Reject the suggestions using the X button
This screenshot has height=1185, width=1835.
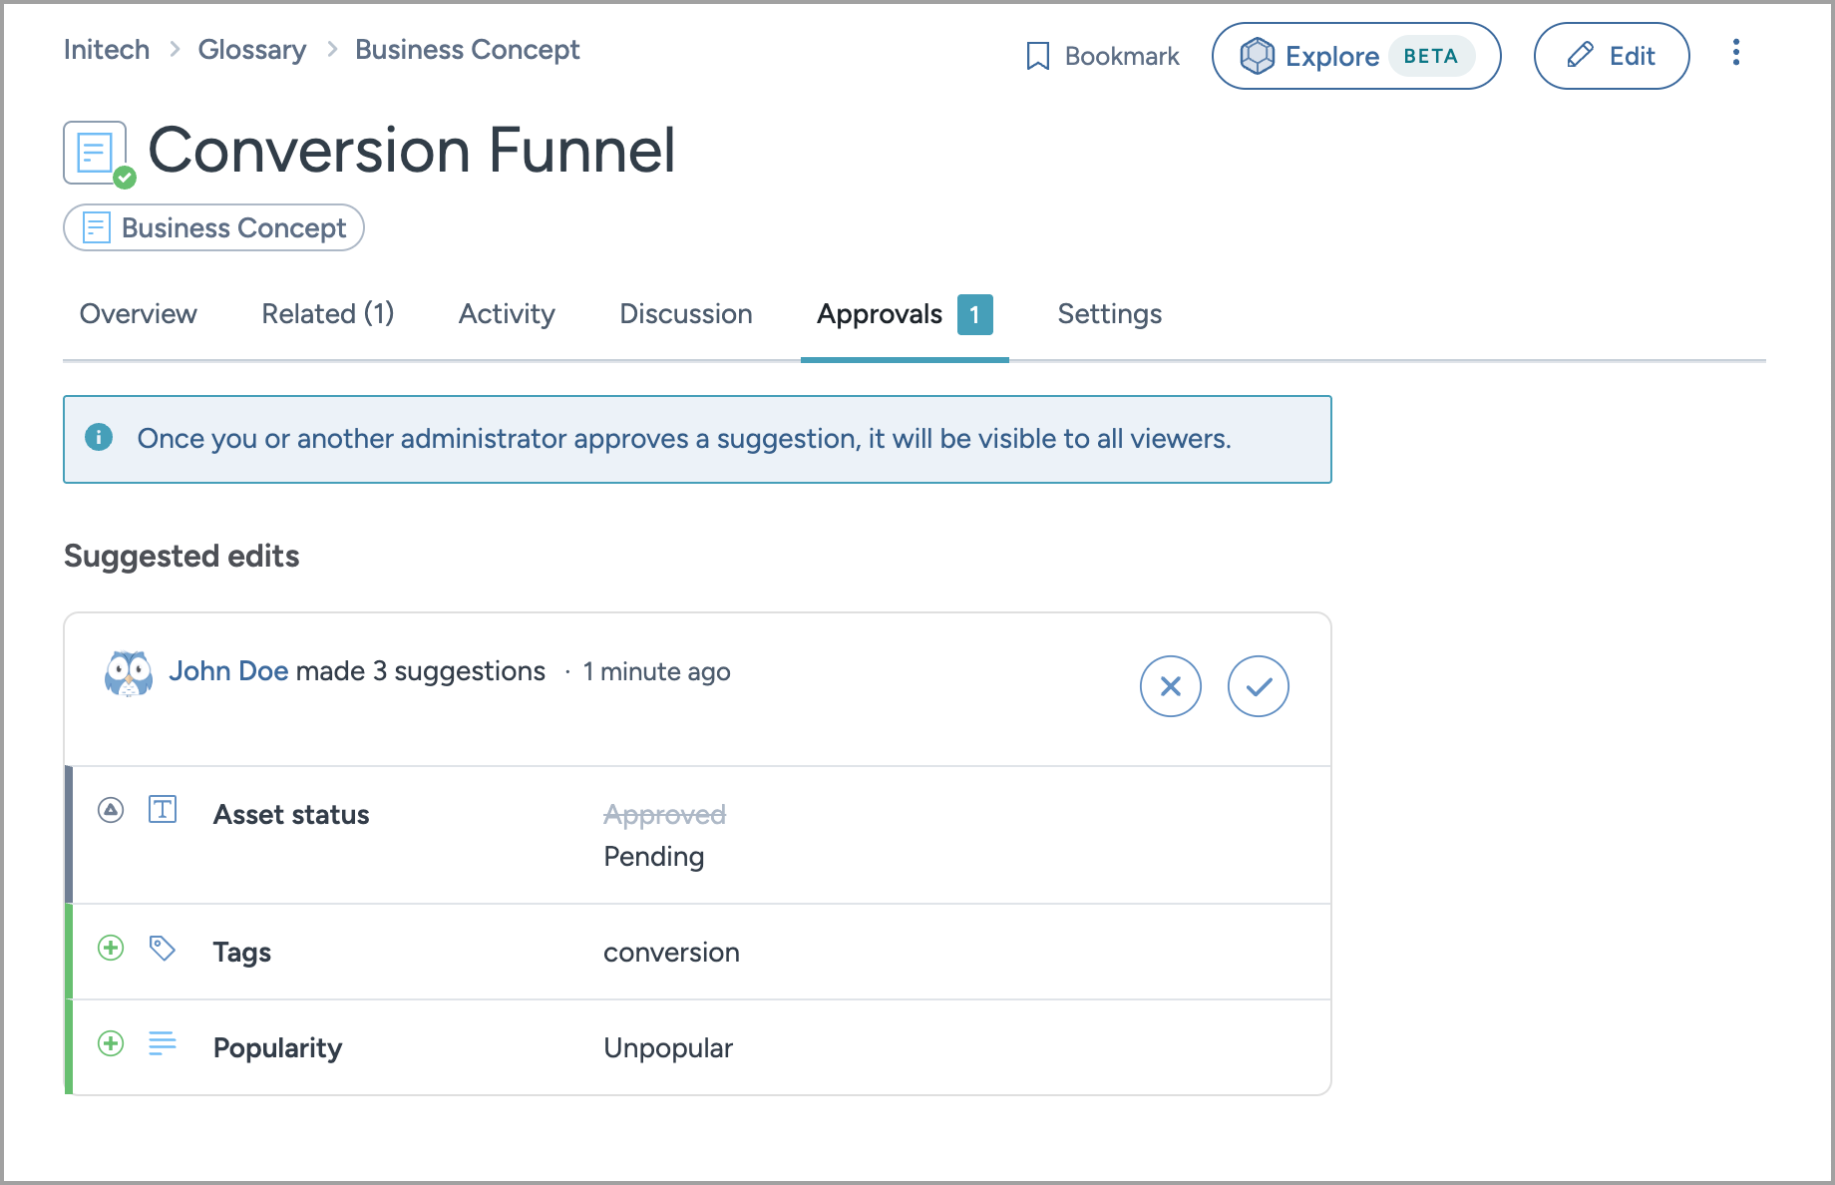[1170, 686]
